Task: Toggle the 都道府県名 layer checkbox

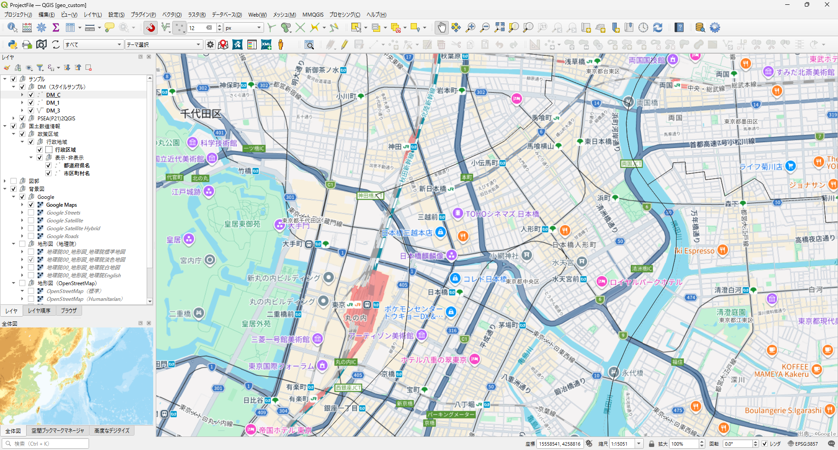Action: [x=48, y=165]
